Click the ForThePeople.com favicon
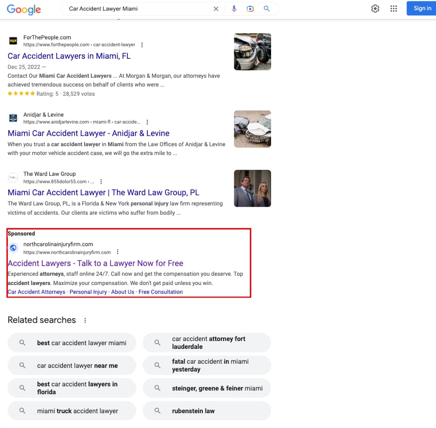Viewport: 436px width, 428px height. pos(13,41)
